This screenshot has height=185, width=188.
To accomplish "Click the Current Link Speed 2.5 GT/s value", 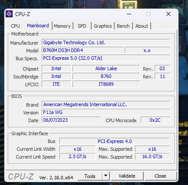I will tap(78, 157).
